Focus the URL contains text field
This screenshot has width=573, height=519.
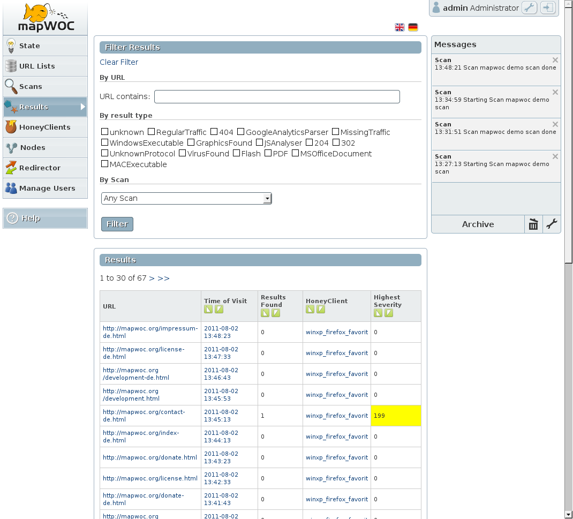pos(277,97)
